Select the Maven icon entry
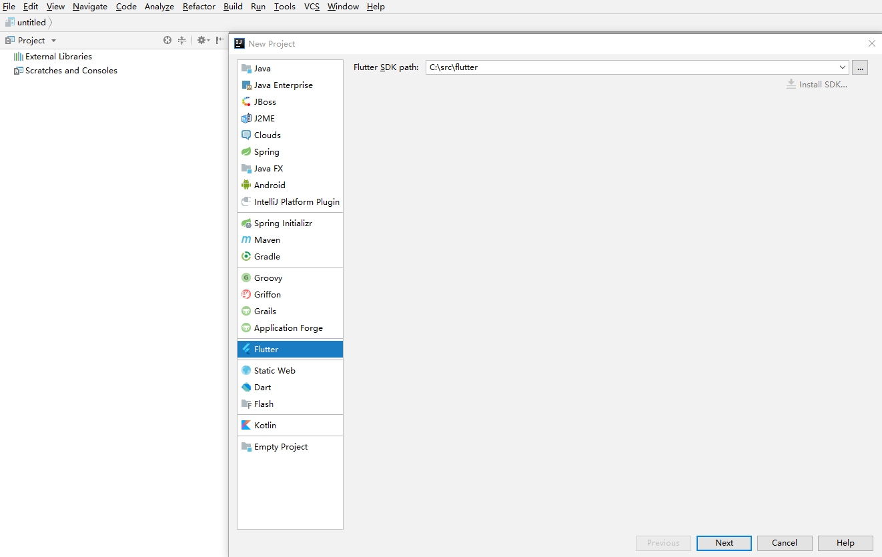The height and width of the screenshot is (557, 882). 246,240
